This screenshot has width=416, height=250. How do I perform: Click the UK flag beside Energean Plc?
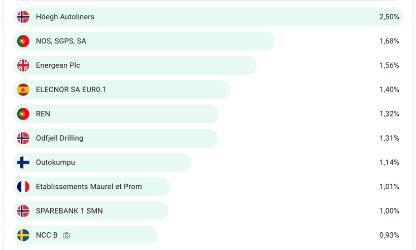[23, 65]
